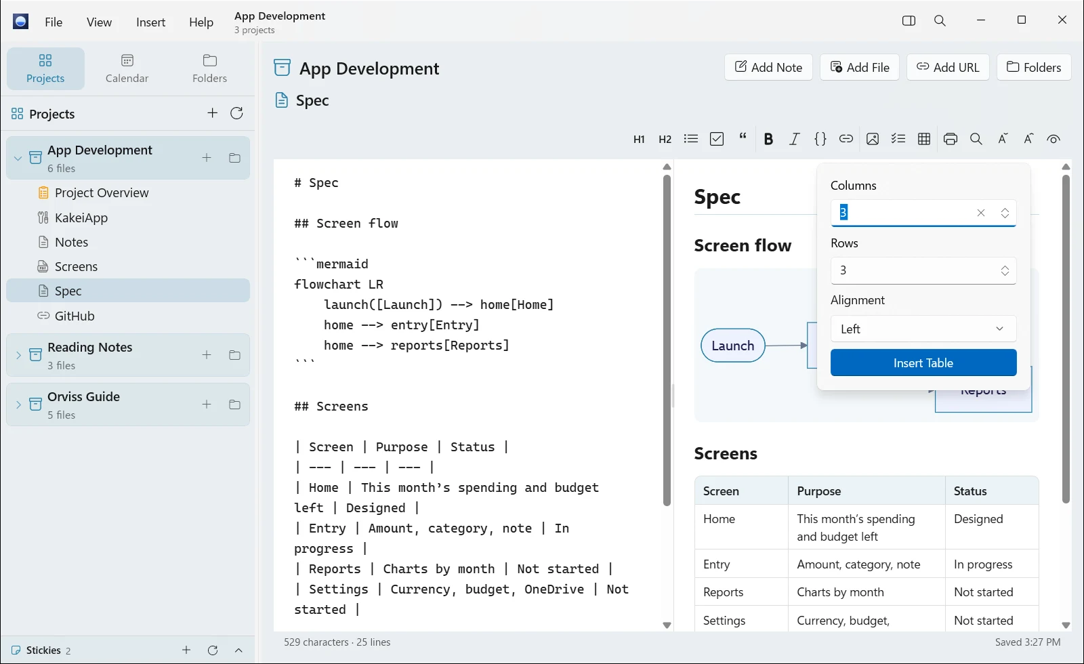Toggle the markdown preview eye icon

pyautogui.click(x=1054, y=139)
